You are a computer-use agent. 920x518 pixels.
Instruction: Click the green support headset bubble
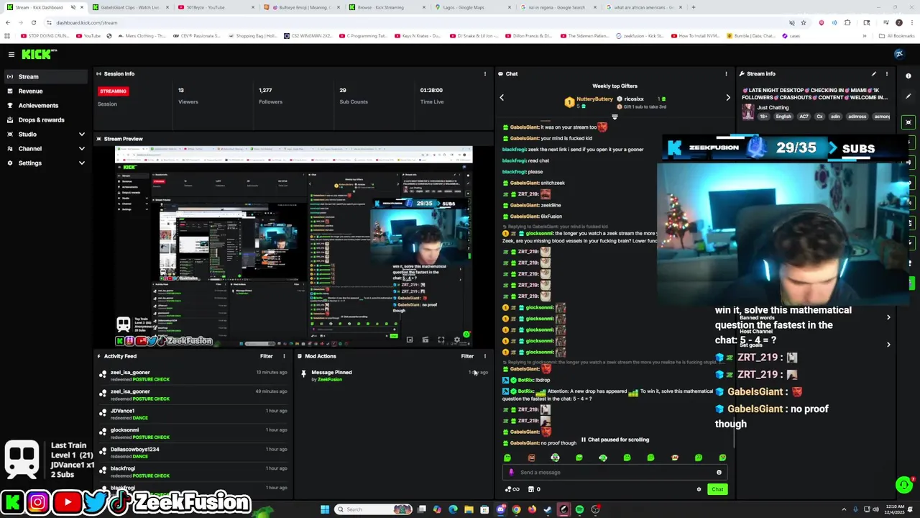903,485
